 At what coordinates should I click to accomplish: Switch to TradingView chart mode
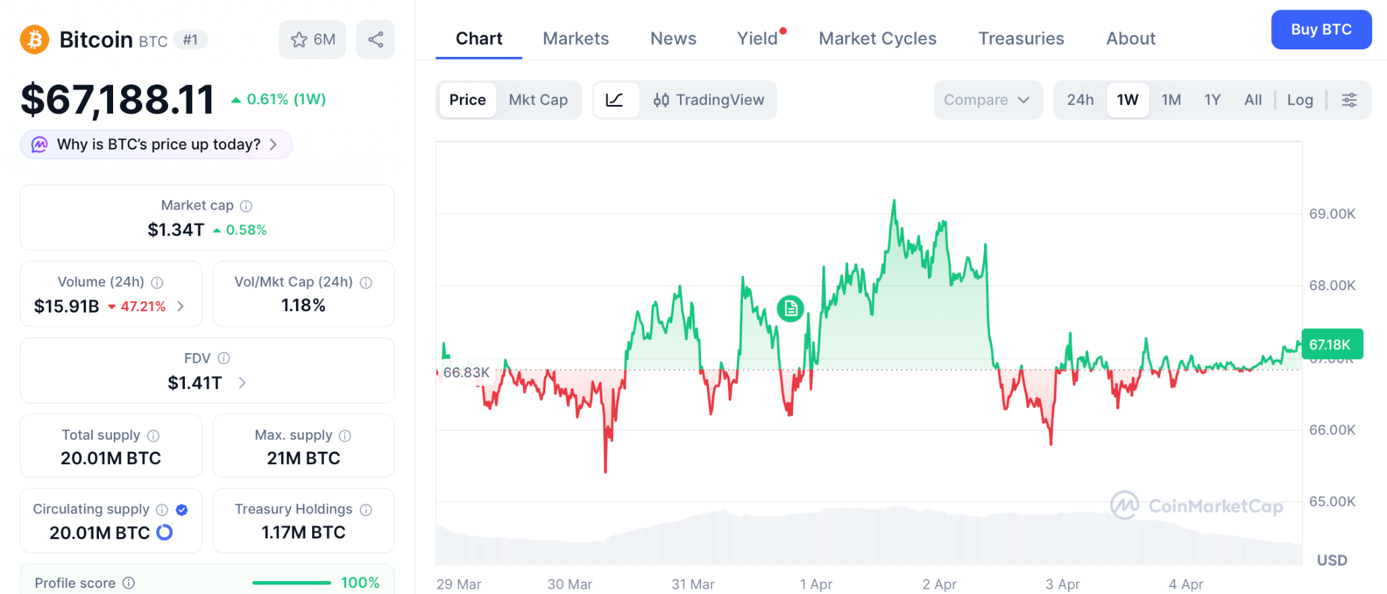708,100
